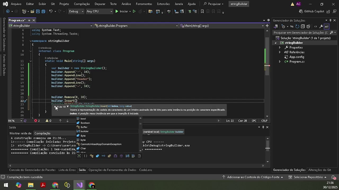
Task: Switch to Lista de Erros tab
Action: 67,170
